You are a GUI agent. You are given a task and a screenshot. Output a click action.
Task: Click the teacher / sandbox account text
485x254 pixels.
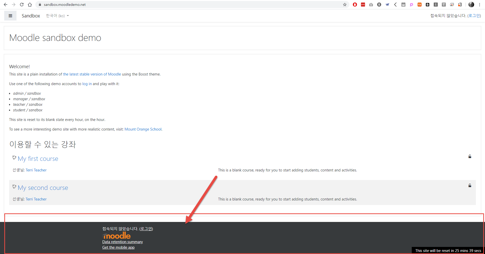pyautogui.click(x=28, y=105)
